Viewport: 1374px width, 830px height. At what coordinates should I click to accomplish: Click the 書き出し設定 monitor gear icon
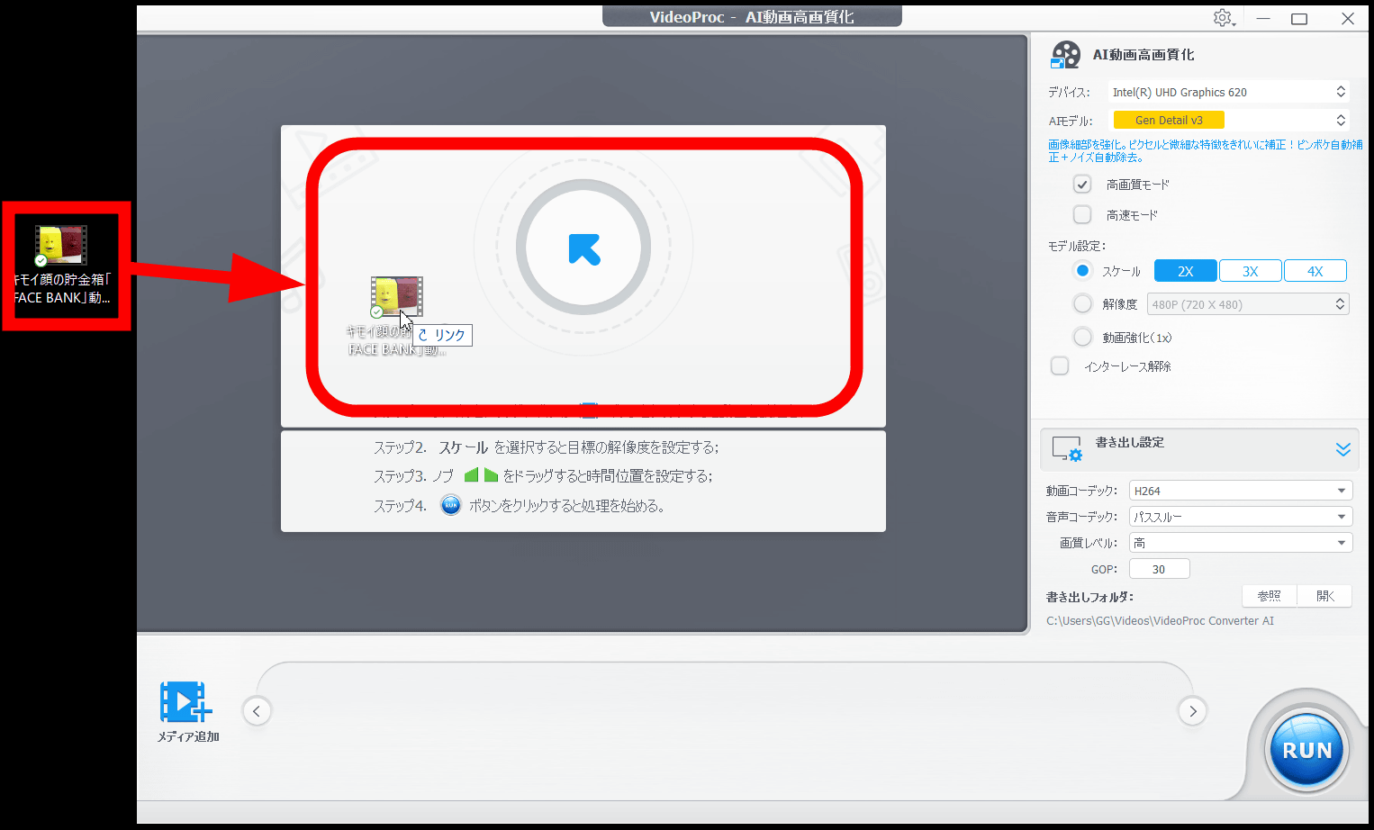1067,449
